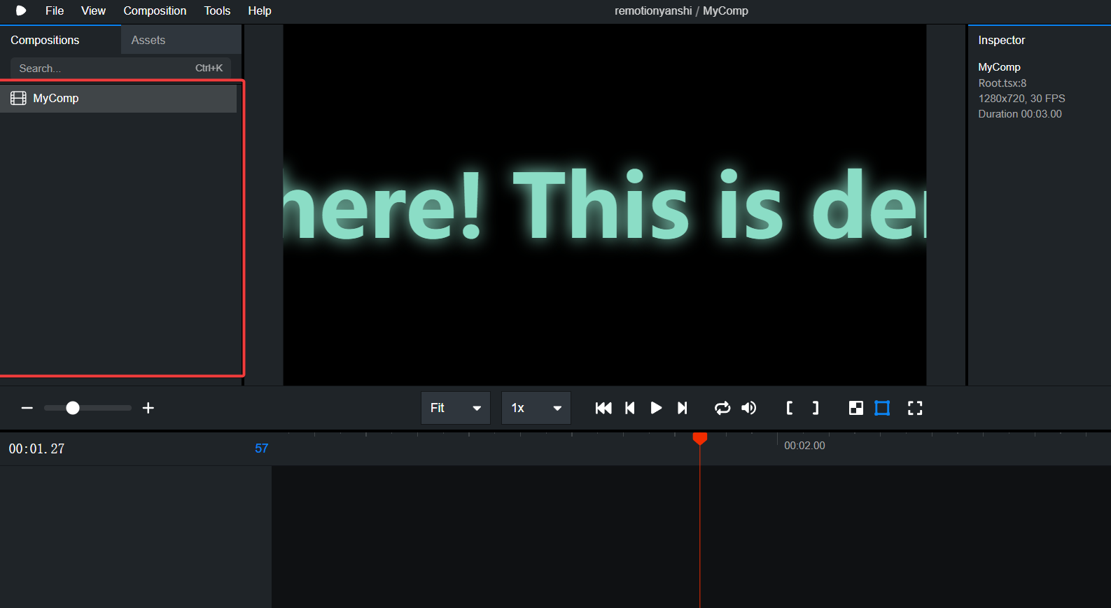This screenshot has height=608, width=1111.
Task: Enter fullscreen preview mode
Action: tap(915, 408)
